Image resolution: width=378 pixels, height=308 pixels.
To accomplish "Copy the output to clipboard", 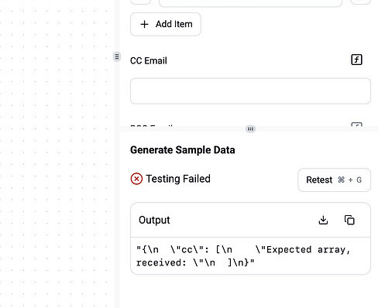I will pos(349,220).
